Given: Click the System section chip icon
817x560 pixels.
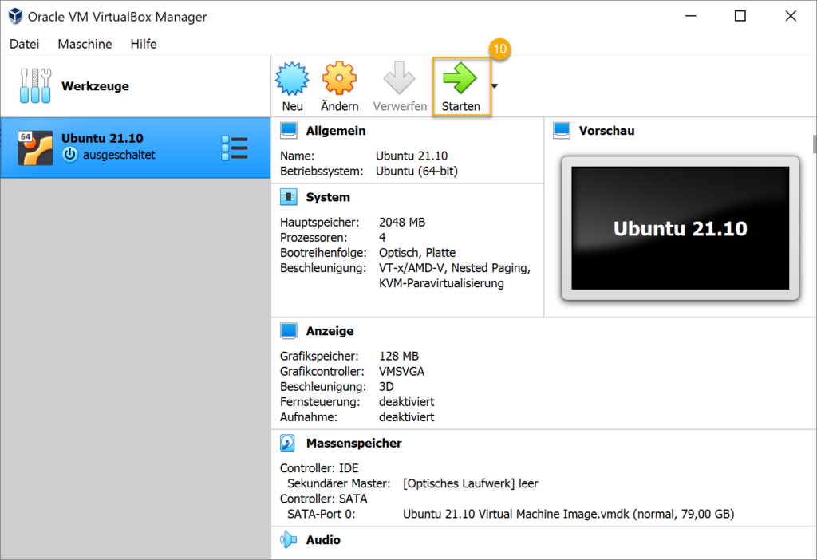Looking at the screenshot, I should [289, 197].
